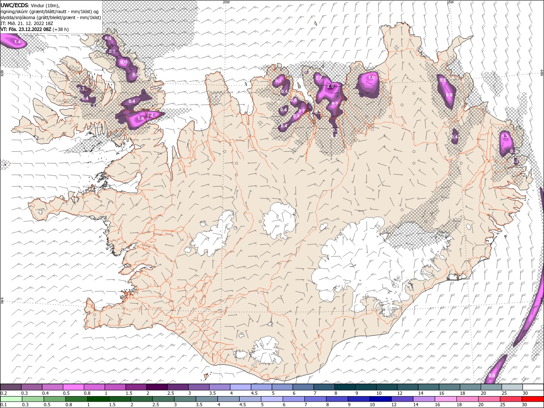The height and width of the screenshot is (408, 544).
Task: Select the 3.5 grey-blue rain legend swatch
Action: click(207, 399)
